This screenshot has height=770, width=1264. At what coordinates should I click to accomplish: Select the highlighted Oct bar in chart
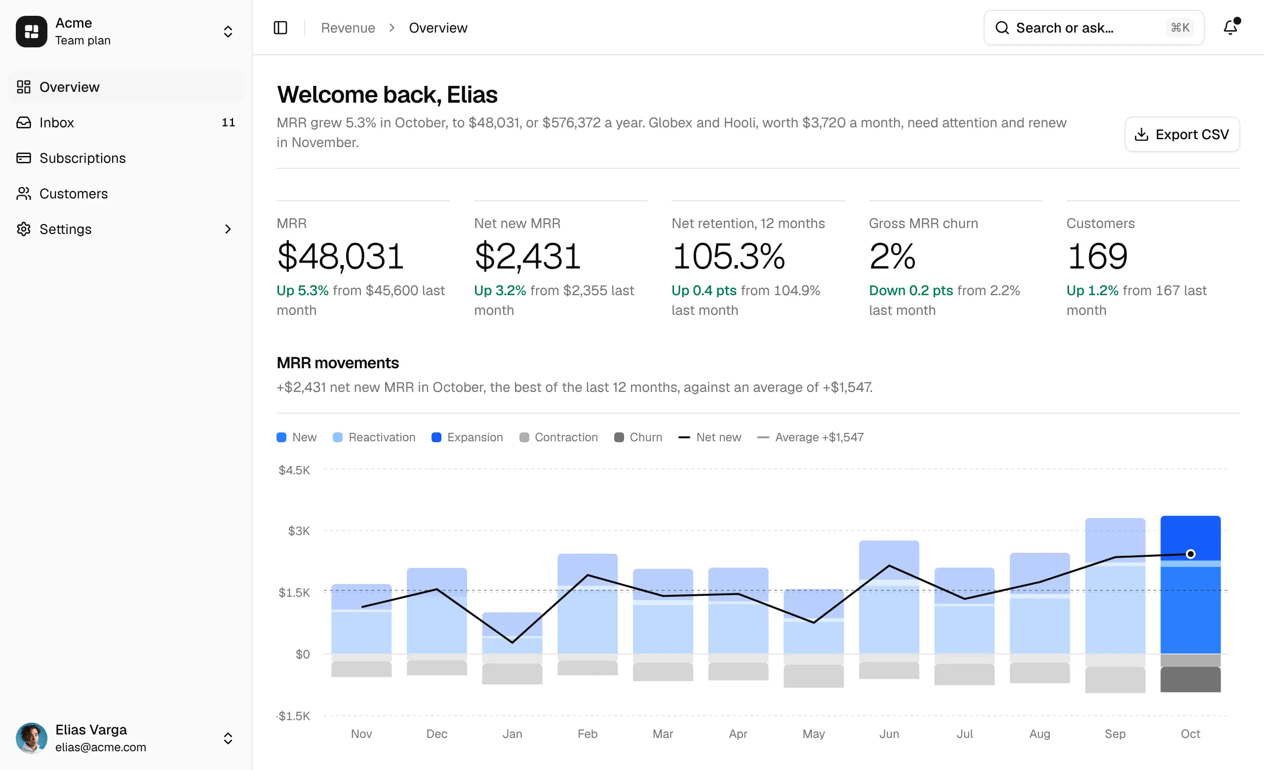[1190, 604]
